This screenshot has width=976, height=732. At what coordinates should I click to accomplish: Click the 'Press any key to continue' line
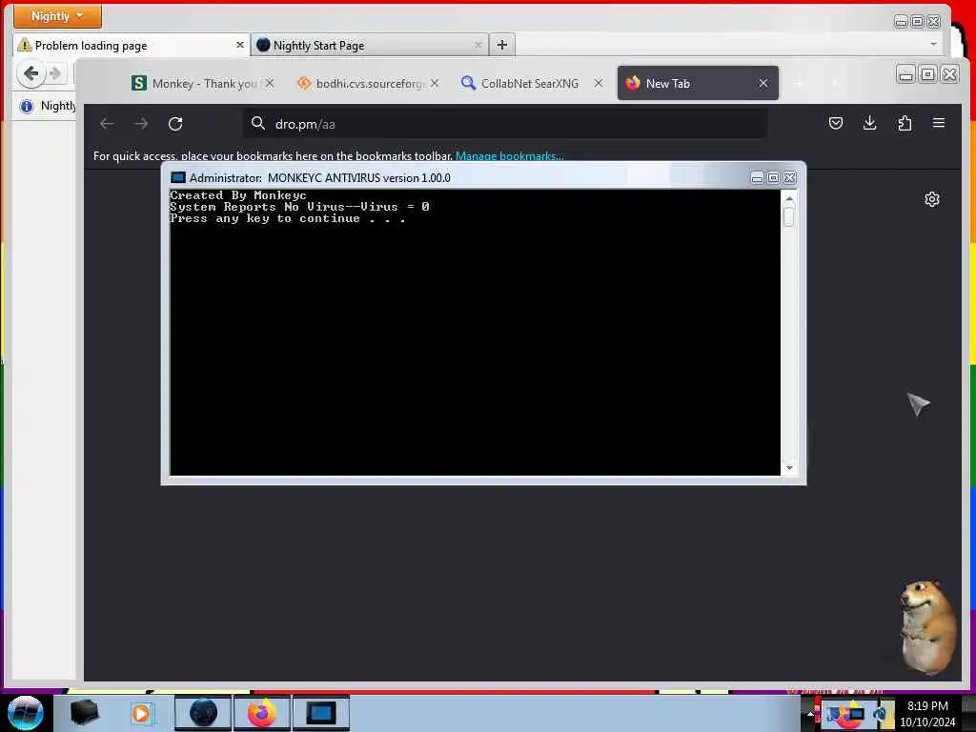click(288, 218)
